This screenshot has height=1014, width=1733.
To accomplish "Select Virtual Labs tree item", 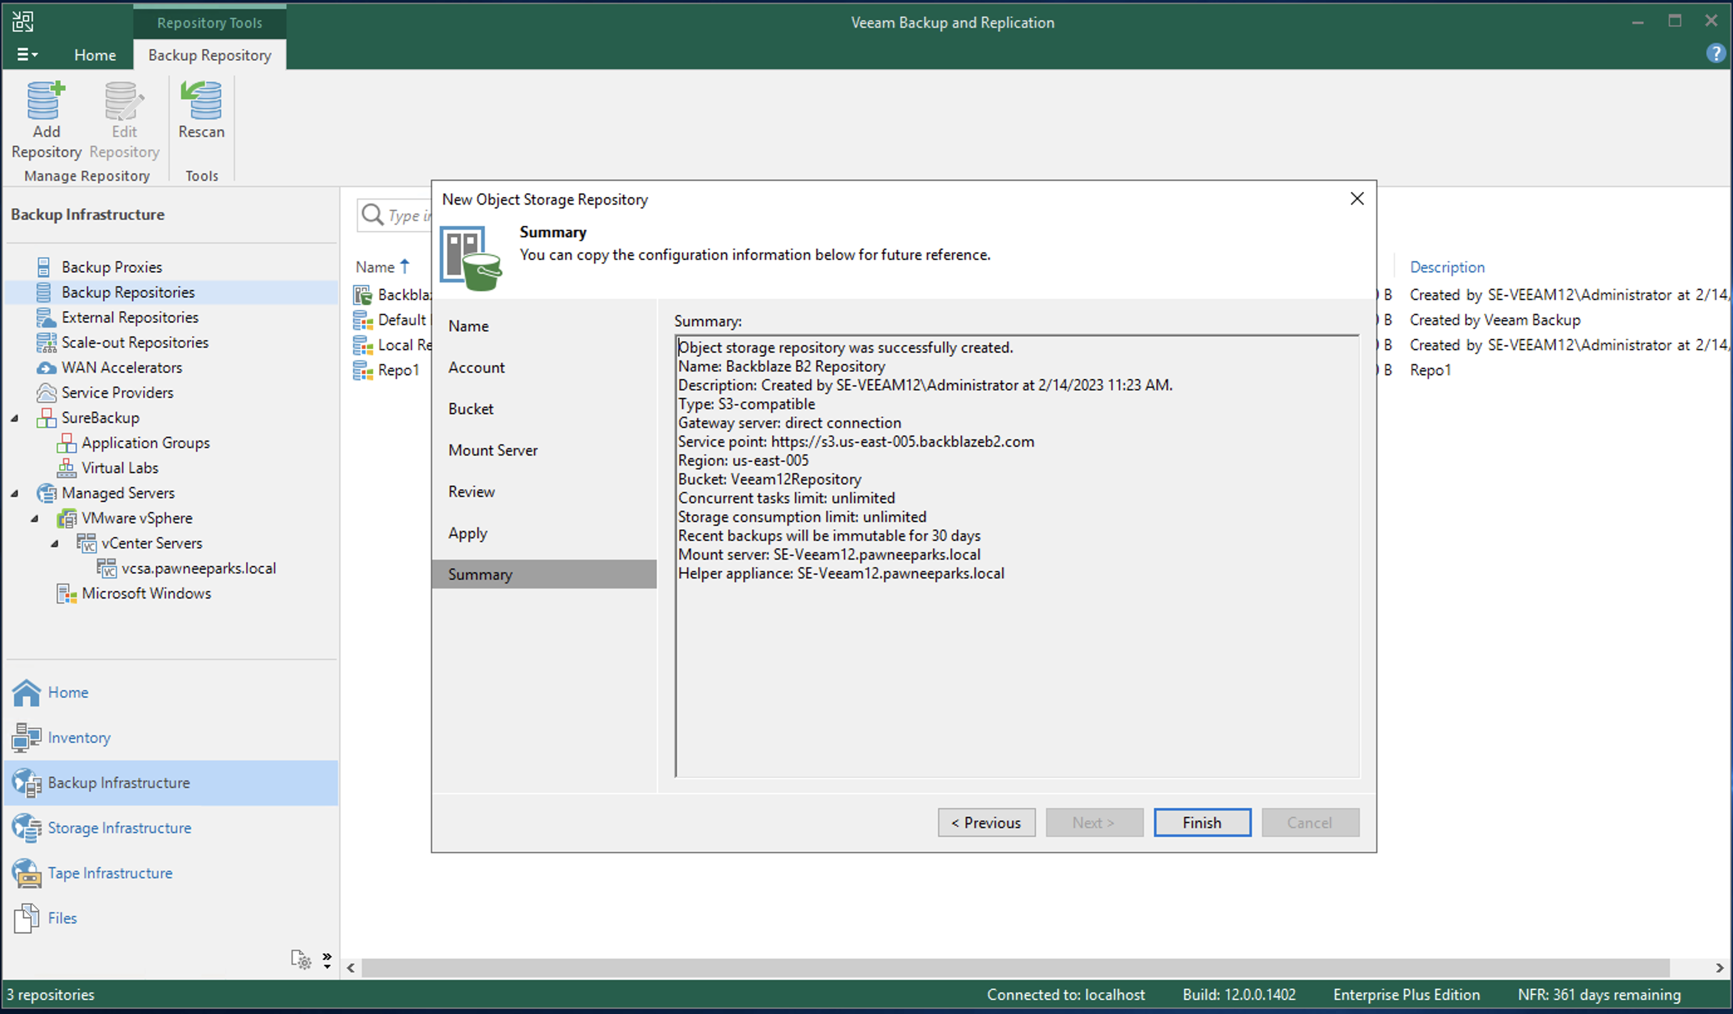I will pos(120,467).
